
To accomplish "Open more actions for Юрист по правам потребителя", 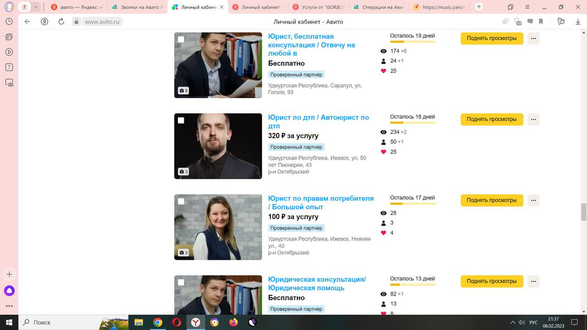I will (533, 200).
